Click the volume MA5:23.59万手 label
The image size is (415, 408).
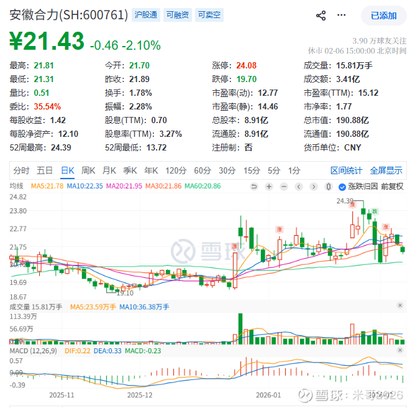(93, 307)
